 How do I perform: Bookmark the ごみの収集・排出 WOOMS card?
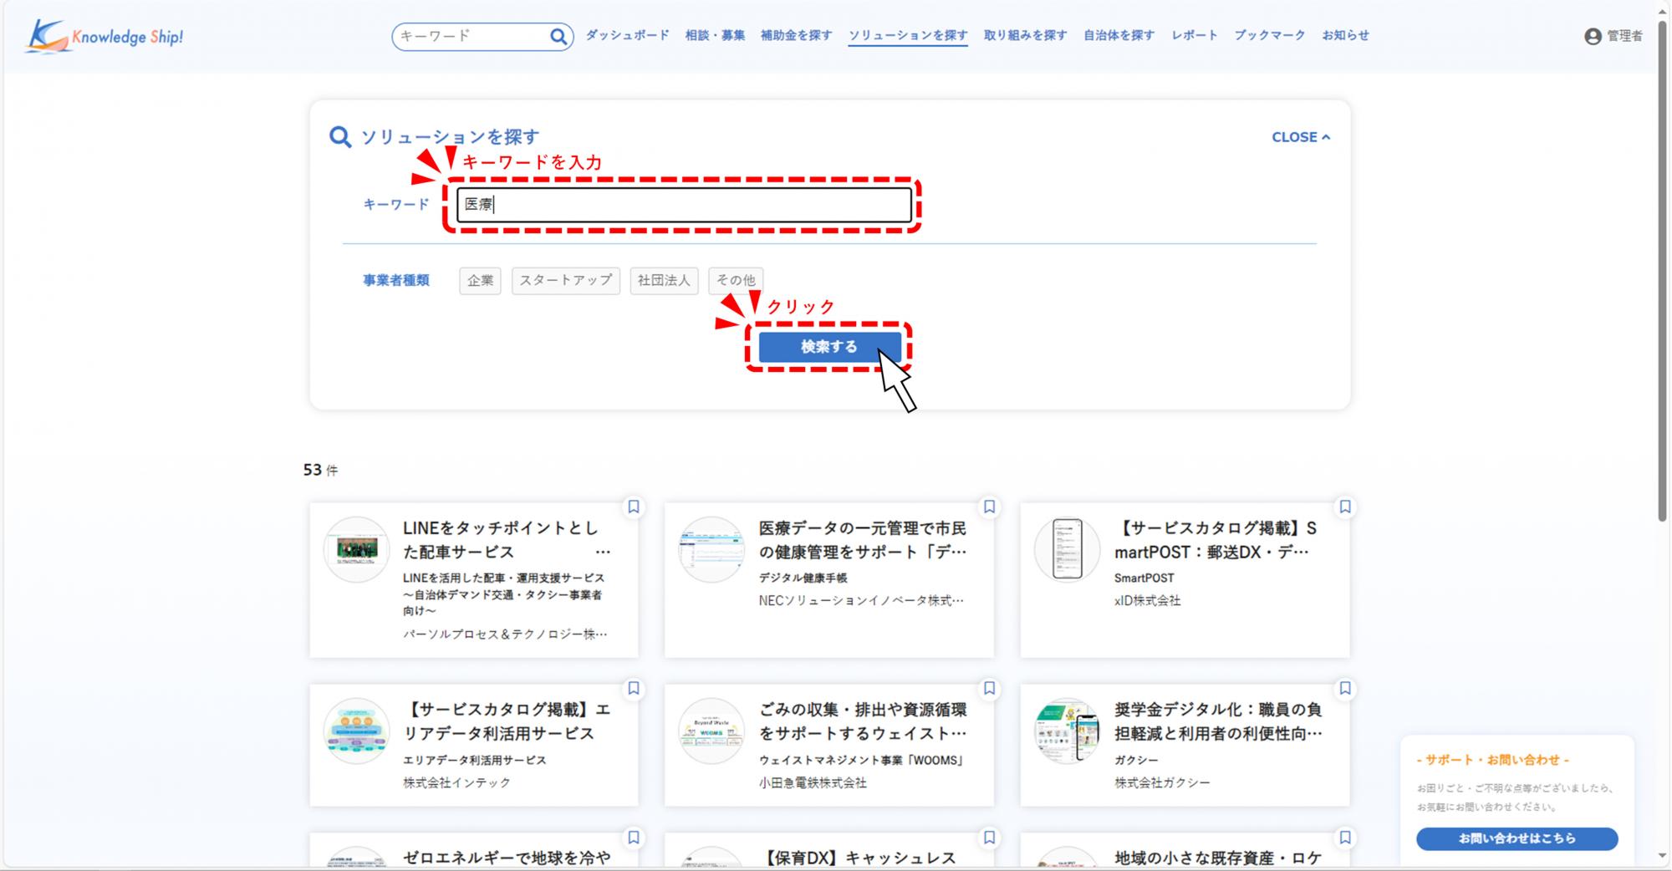tap(989, 688)
